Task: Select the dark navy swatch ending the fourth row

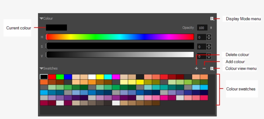Action: click(x=204, y=92)
